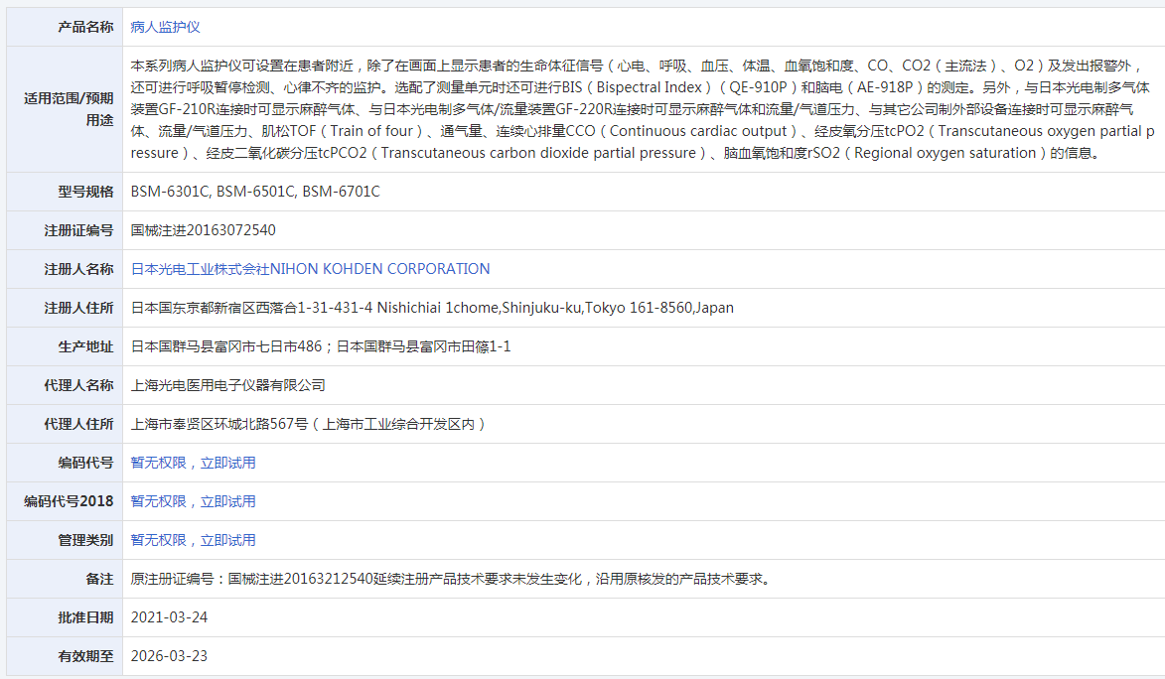Click 立即试用 in the 编码代号2018 row
The height and width of the screenshot is (679, 1165).
(228, 500)
